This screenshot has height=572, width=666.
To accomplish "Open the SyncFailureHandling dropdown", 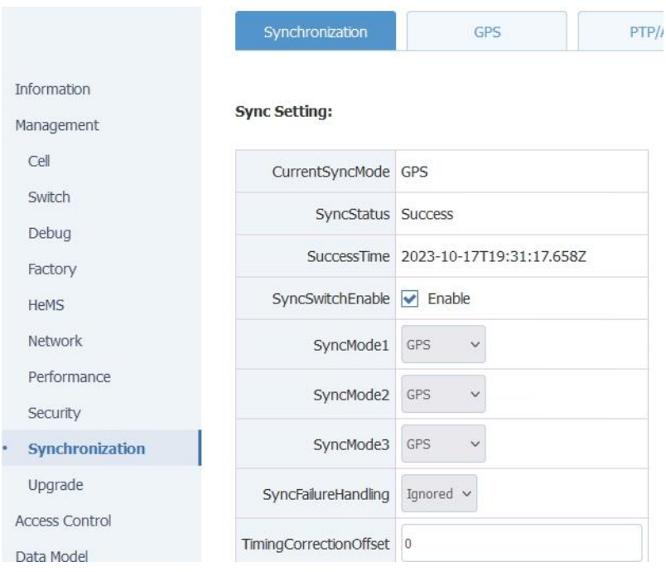I will (440, 494).
